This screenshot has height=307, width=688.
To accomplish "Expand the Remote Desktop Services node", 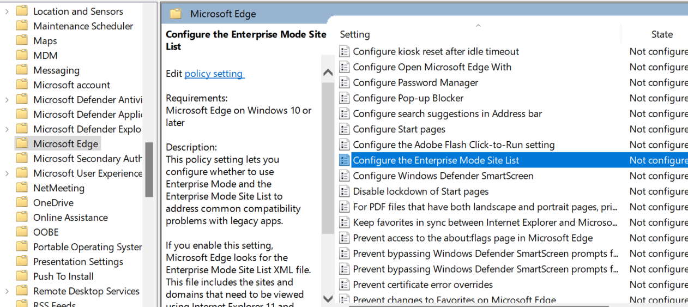I will [x=7, y=291].
